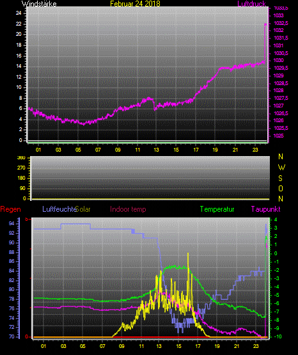
Task: Click the Luftdruck legend label
Action: [x=251, y=4]
